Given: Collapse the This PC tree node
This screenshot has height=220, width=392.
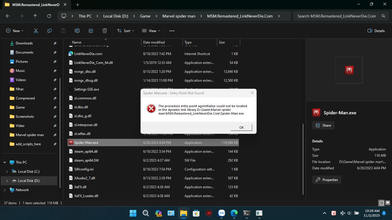Looking at the screenshot, I should tap(5, 162).
